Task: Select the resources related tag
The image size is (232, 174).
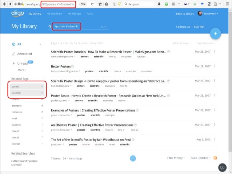Action: pyautogui.click(x=17, y=112)
